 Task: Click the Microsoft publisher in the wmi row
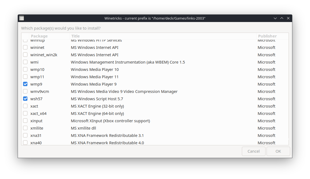coord(266,62)
